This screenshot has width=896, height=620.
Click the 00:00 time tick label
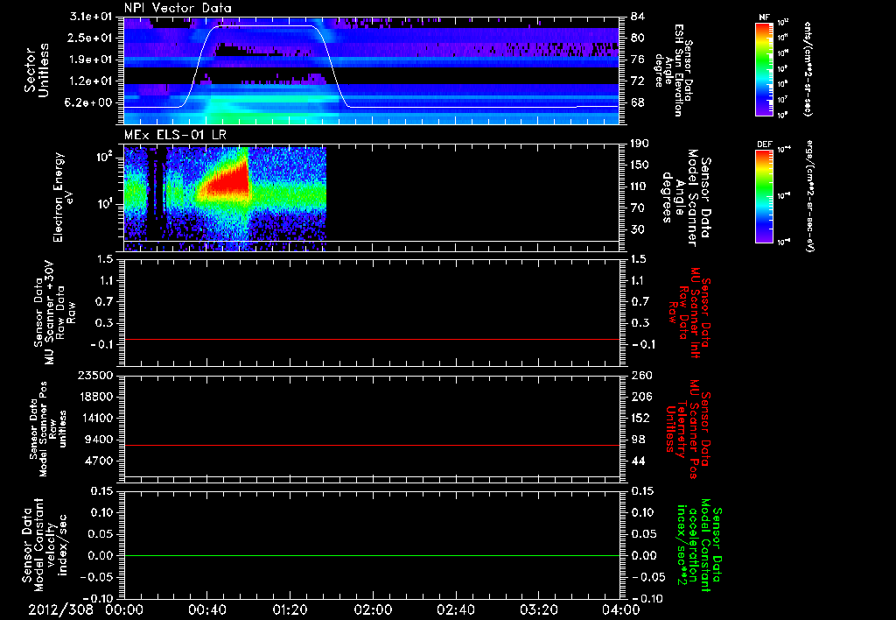coord(124,609)
